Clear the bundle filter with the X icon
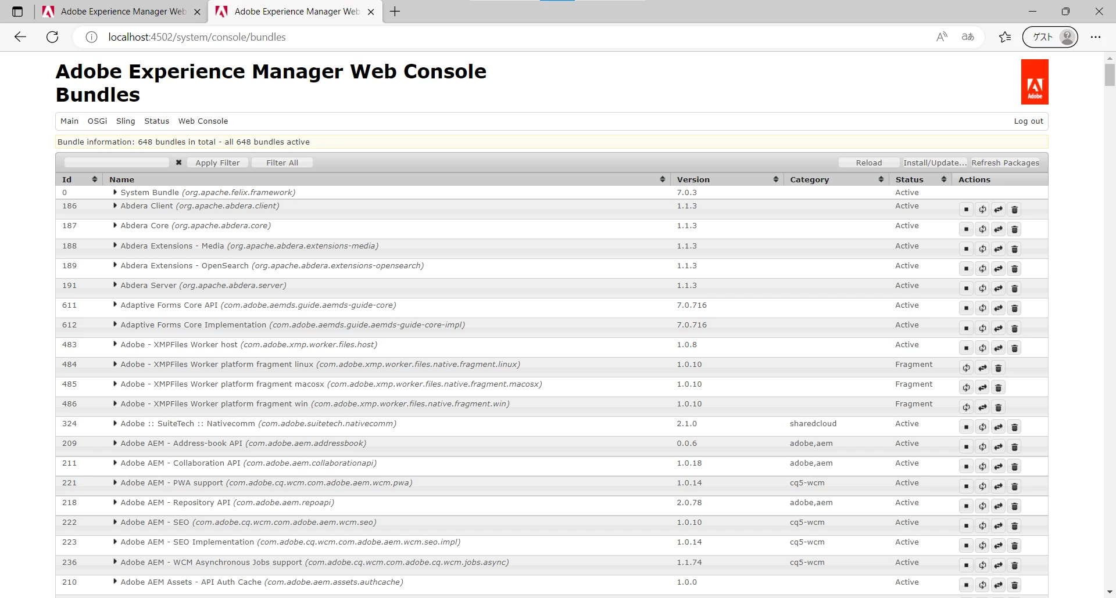The width and height of the screenshot is (1116, 598). (179, 163)
